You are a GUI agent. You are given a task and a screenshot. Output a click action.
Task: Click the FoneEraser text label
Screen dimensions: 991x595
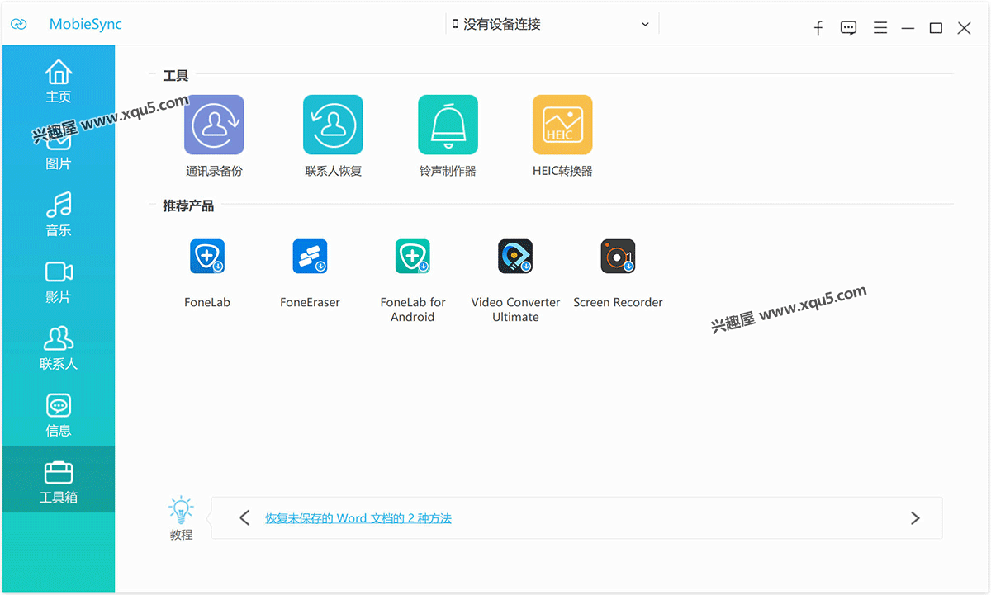pyautogui.click(x=310, y=303)
